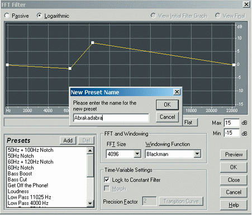Close the New Preset Name dialog

177,92
